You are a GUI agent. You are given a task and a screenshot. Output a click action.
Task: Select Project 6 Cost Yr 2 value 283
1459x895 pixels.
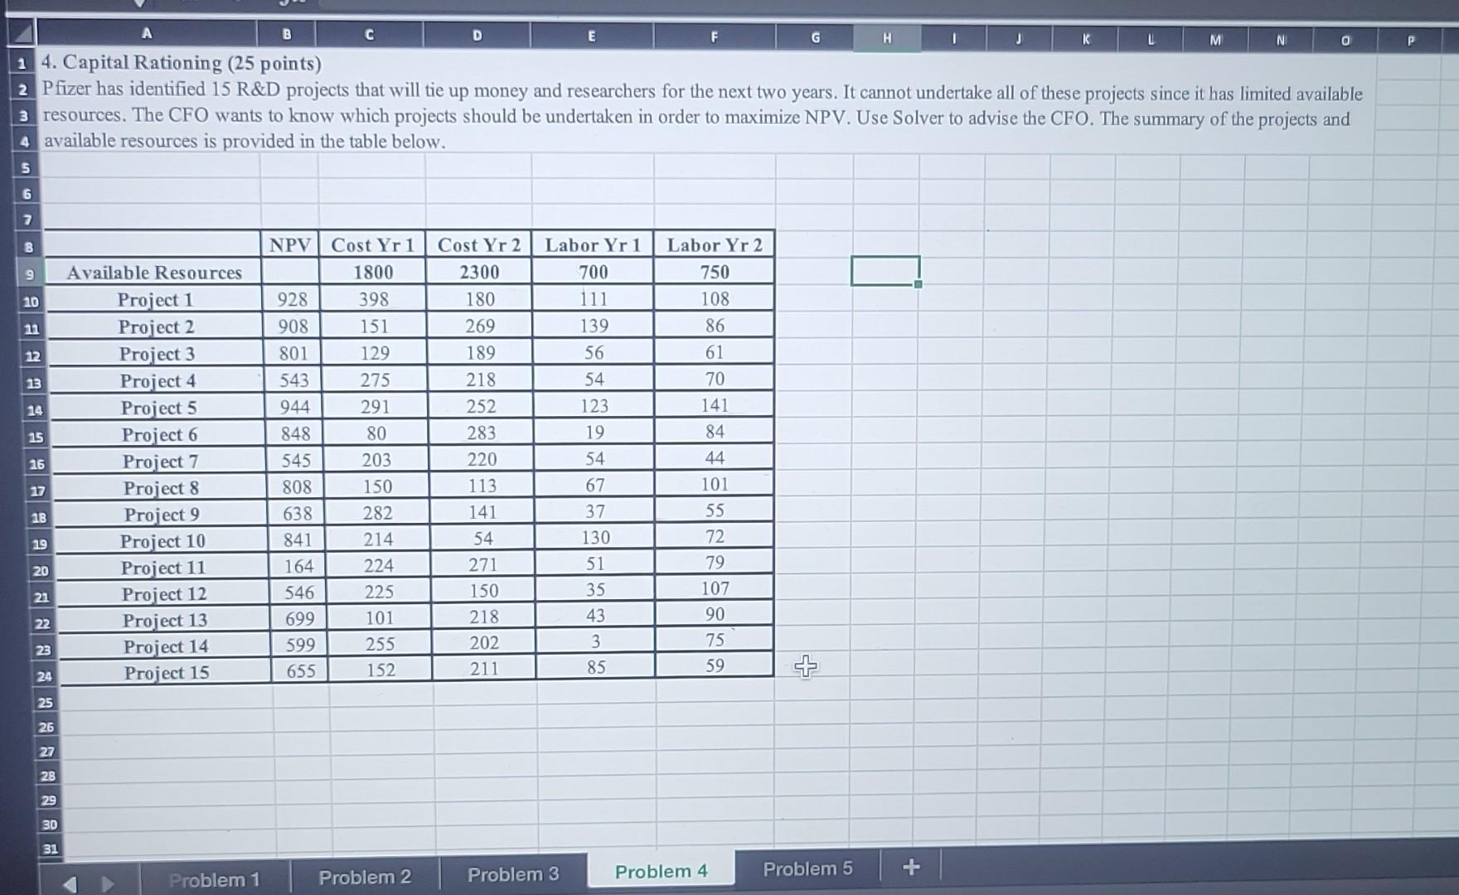481,433
